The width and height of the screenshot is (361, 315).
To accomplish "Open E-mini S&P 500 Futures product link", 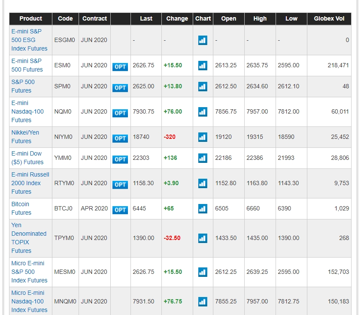I will point(27,65).
